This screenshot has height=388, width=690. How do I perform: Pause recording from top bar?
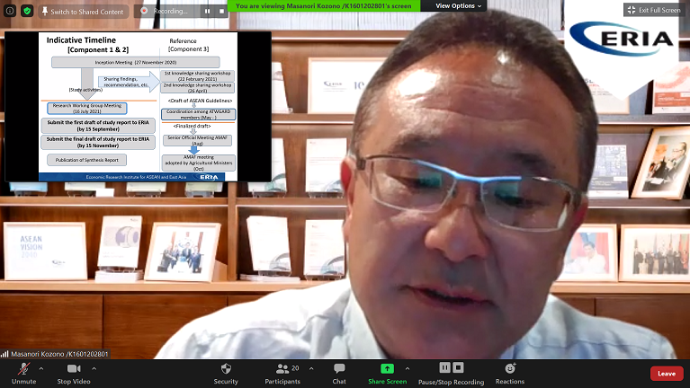[206, 12]
